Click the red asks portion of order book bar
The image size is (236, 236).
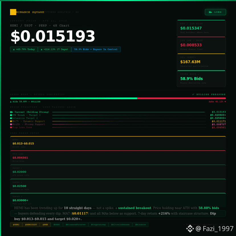pyautogui.click(x=182, y=98)
